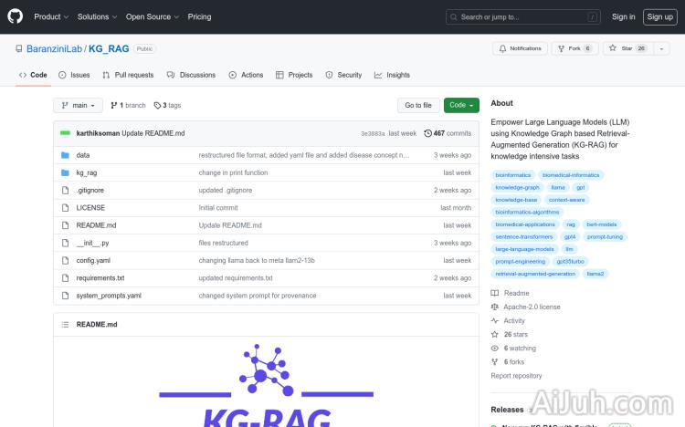Click the kg_rag folder icon
685x427 pixels.
(x=65, y=172)
